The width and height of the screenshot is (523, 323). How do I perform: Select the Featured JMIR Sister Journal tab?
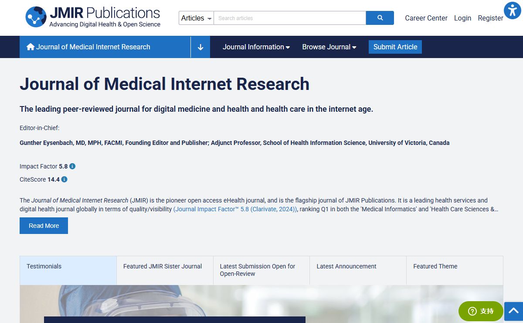click(x=165, y=270)
